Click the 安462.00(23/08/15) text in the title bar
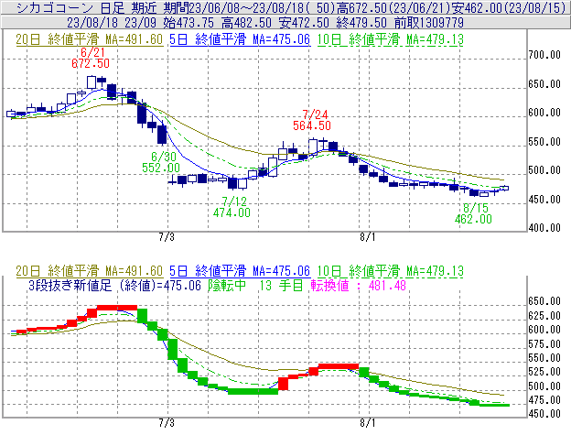 509,7
